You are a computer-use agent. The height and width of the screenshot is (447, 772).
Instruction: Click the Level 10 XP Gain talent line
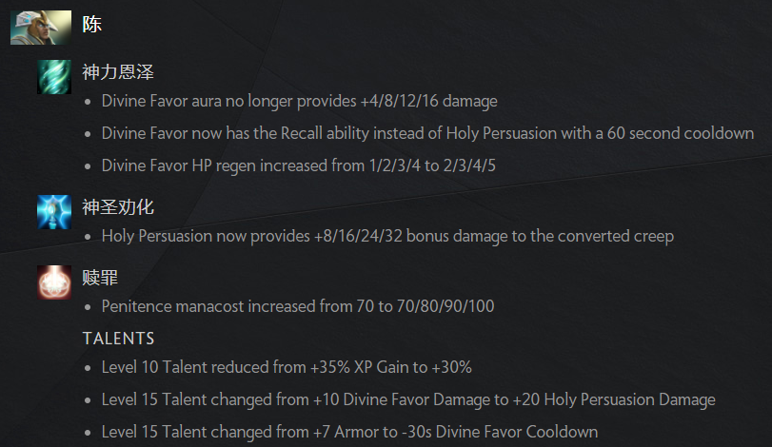coord(287,367)
